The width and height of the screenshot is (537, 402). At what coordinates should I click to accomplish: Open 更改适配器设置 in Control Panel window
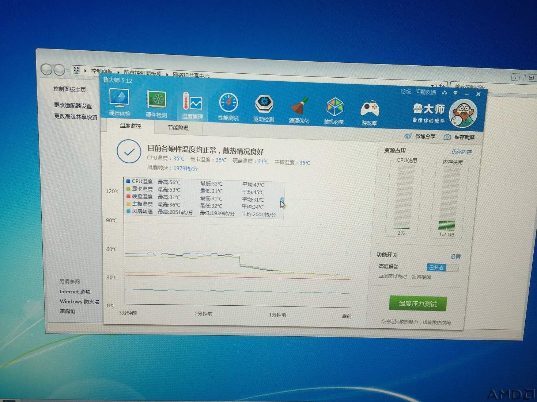click(x=73, y=105)
